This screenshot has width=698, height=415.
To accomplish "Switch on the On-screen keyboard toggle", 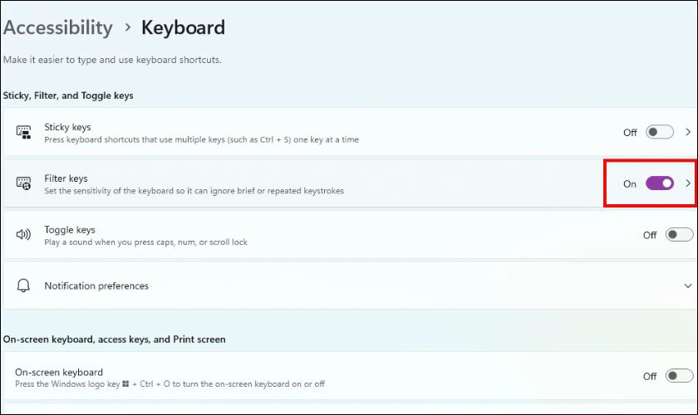I will 680,376.
